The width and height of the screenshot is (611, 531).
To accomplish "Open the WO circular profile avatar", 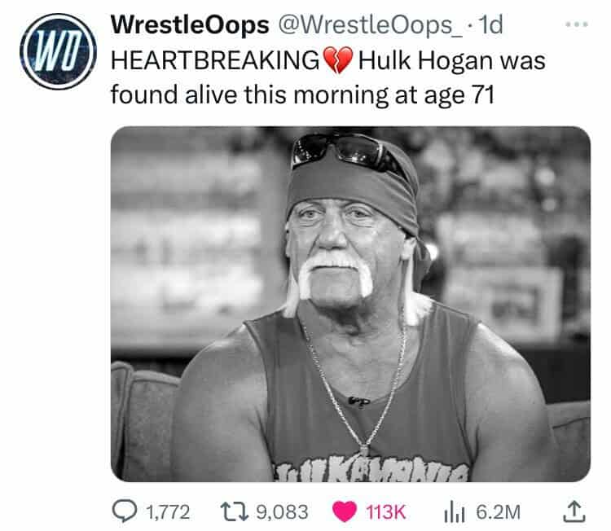I will pos(59,51).
